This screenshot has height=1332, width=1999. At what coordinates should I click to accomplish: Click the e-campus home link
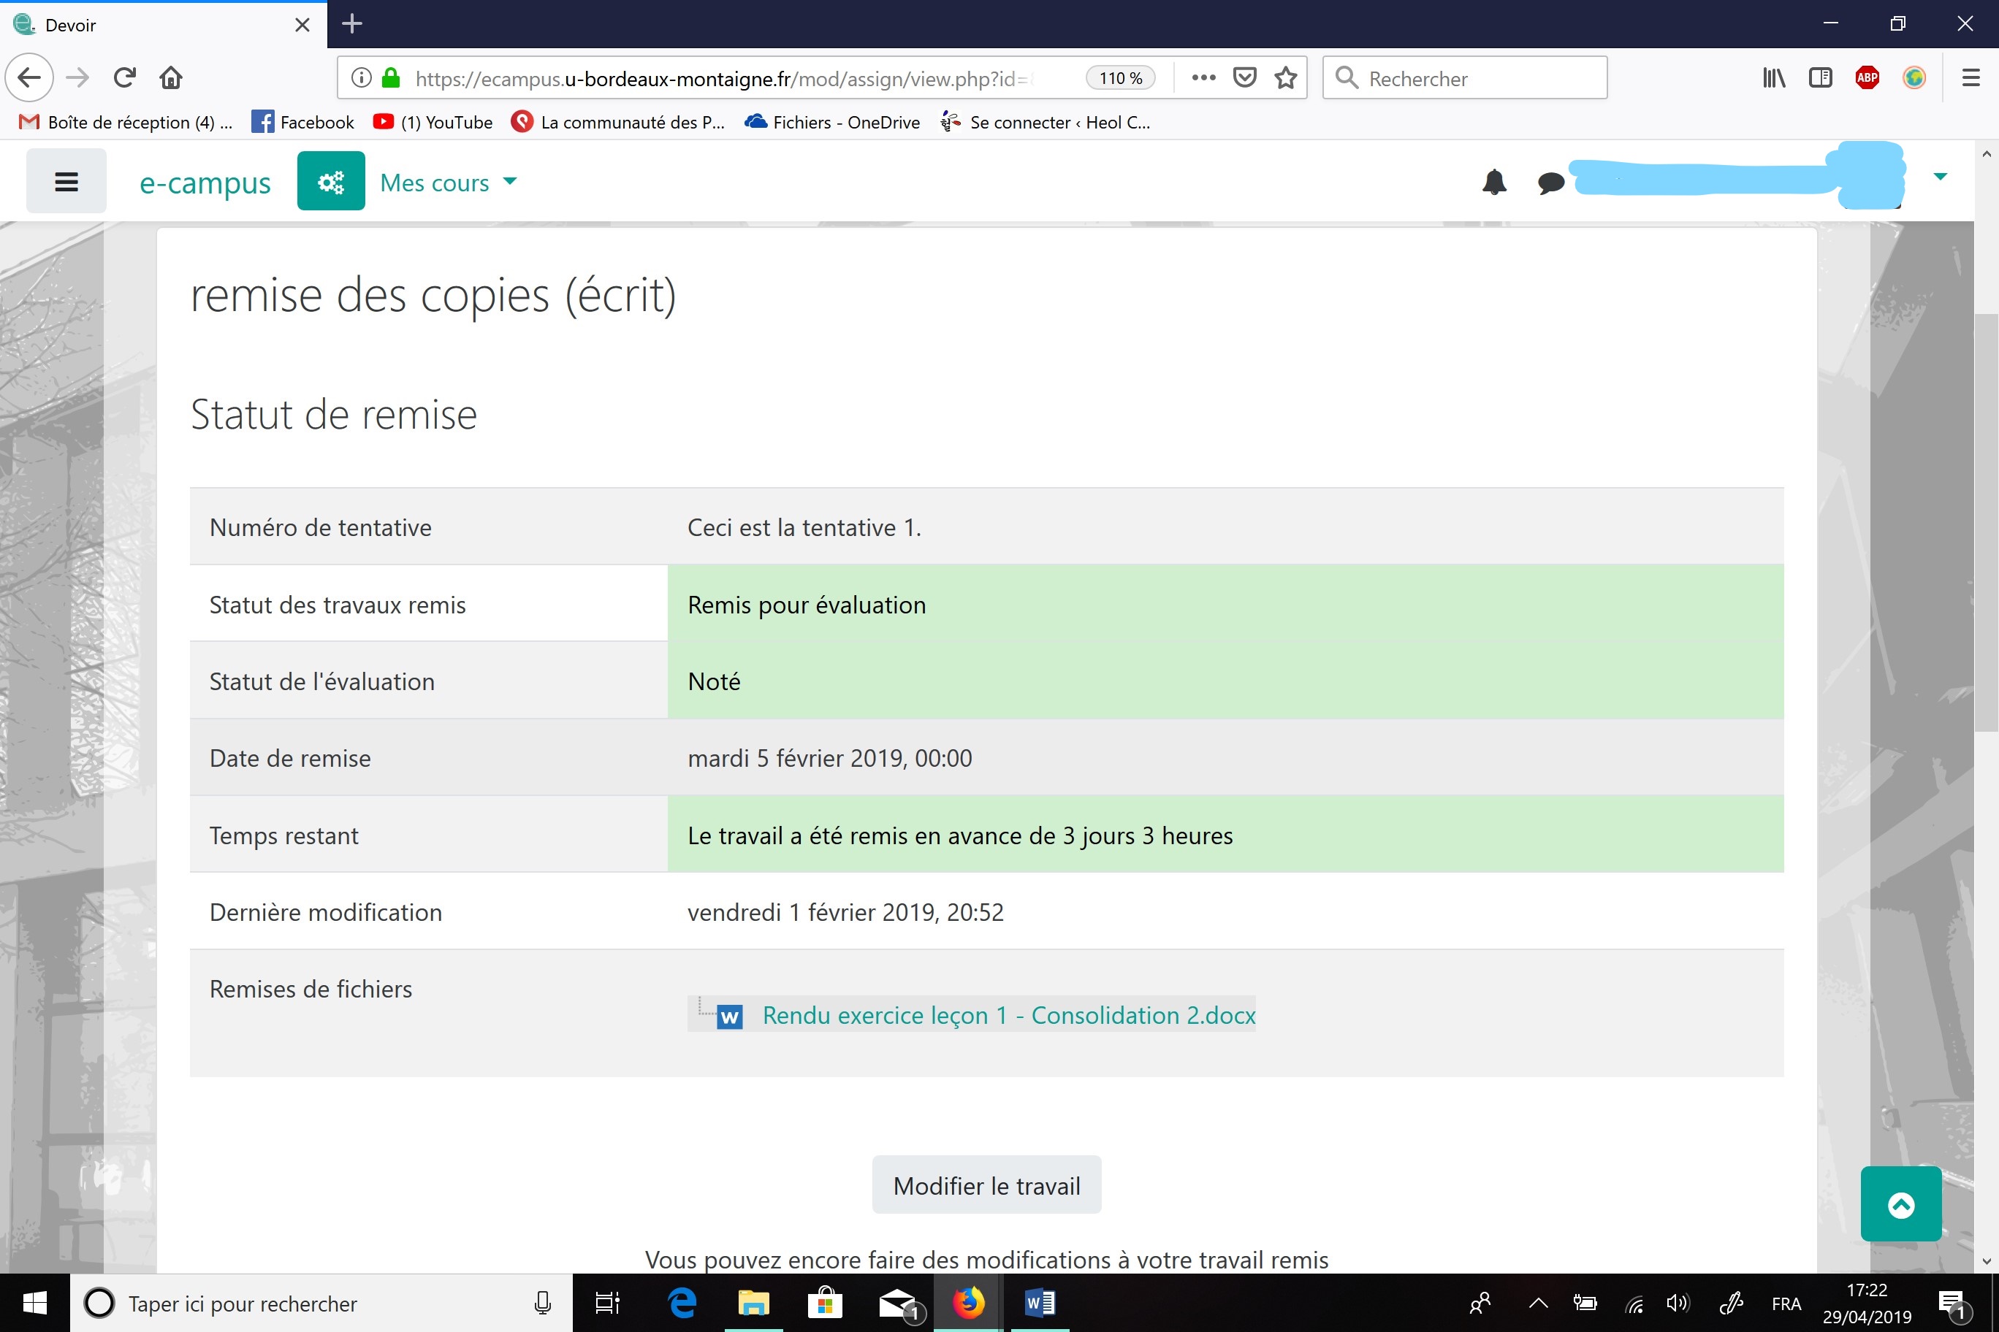click(x=205, y=183)
